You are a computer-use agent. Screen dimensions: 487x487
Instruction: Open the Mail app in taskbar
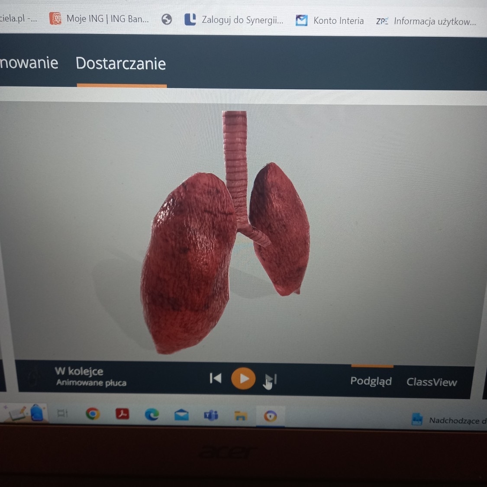(x=181, y=415)
